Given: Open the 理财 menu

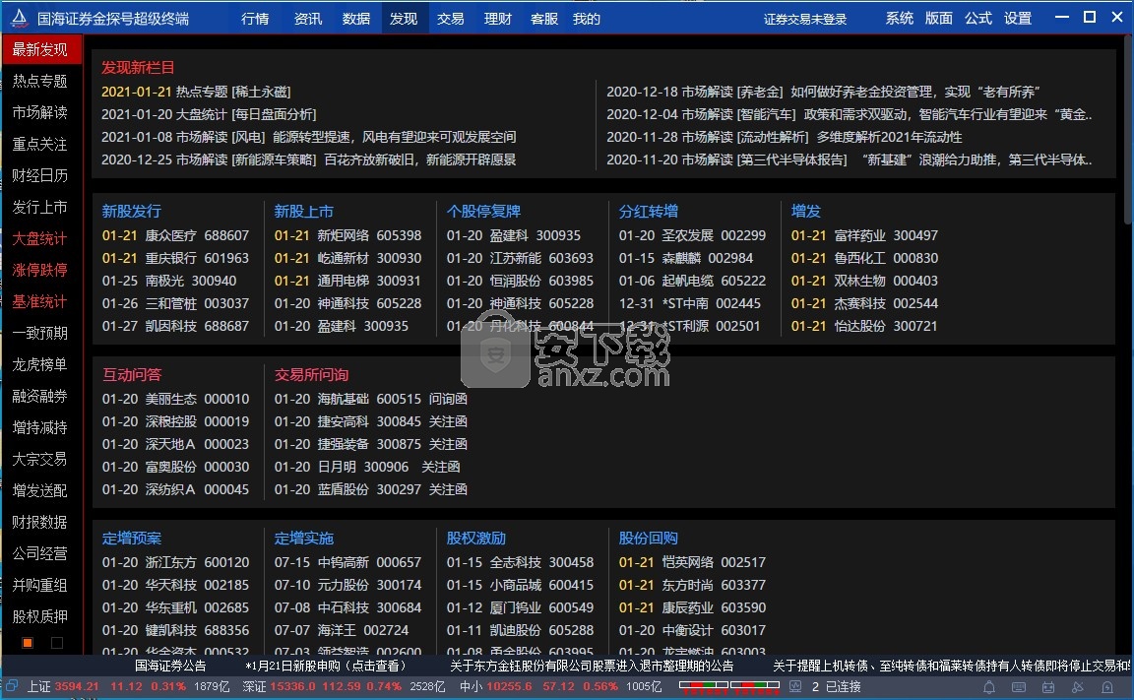Looking at the screenshot, I should click(x=497, y=19).
